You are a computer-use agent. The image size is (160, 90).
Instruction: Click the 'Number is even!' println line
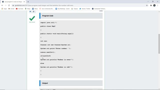[57, 60]
